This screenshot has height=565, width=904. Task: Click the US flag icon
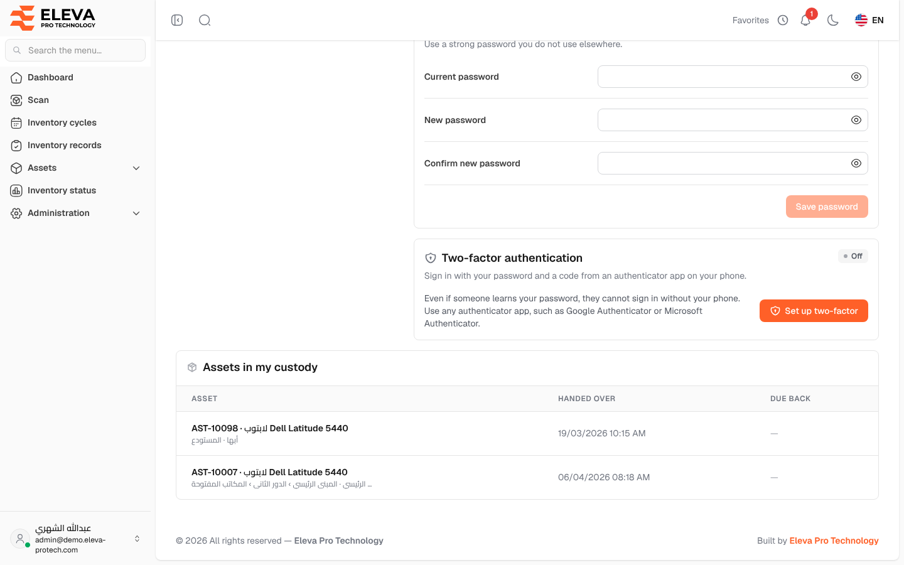tap(861, 20)
